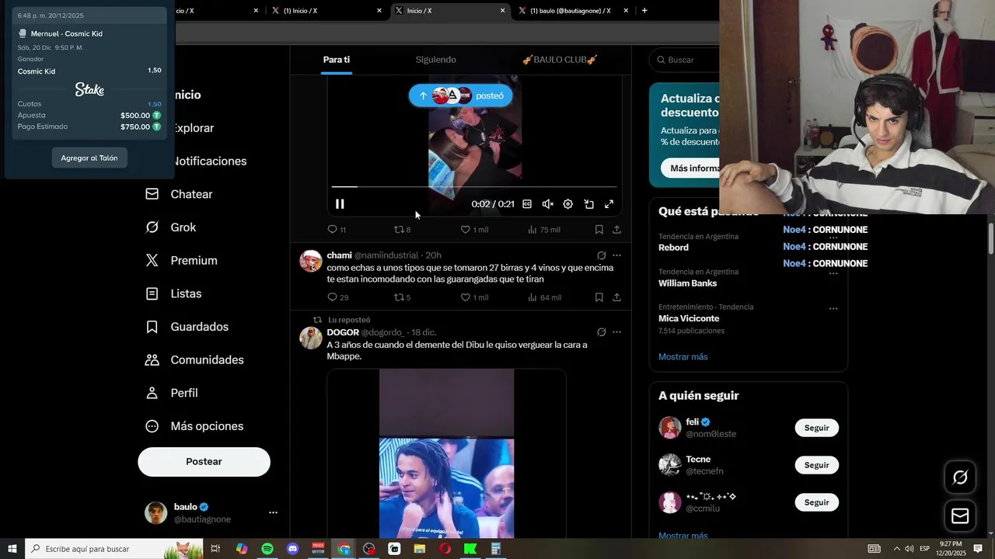Bookmark chami's post

click(599, 297)
